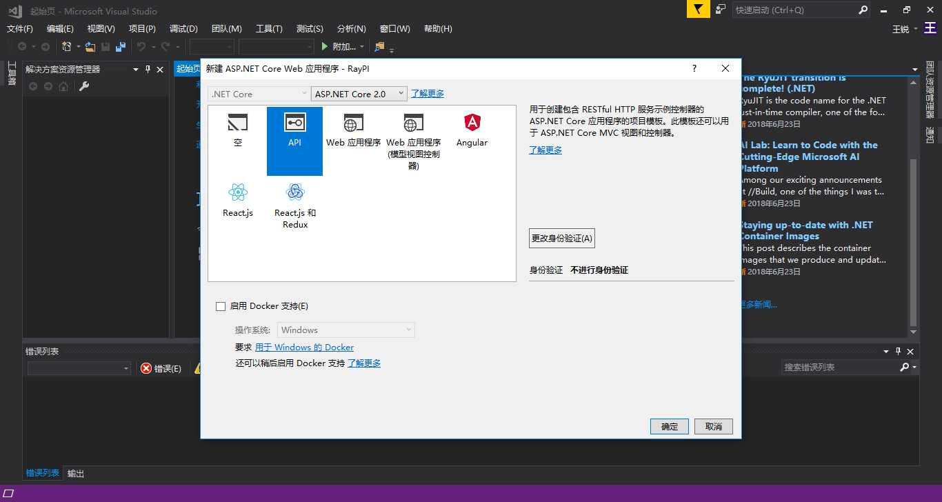
Task: Click the save toolbar icon
Action: click(106, 46)
